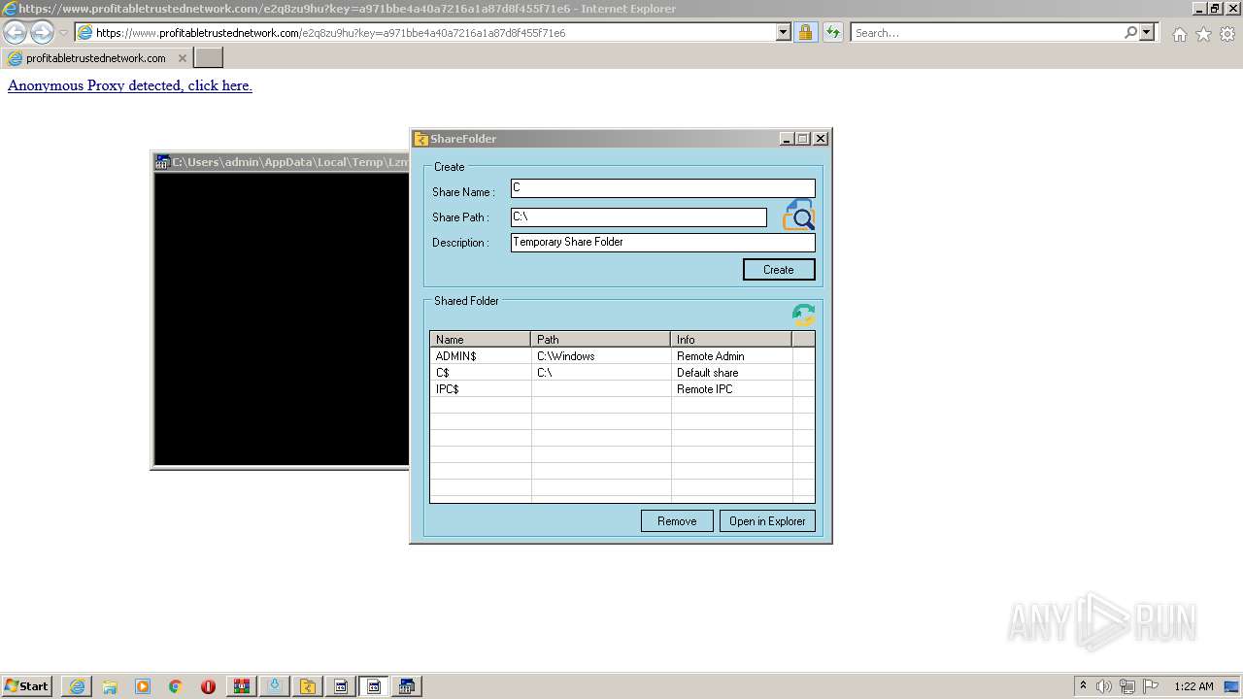Viewport: 1243px width, 699px height.
Task: Click the Internet Explorer home icon
Action: 1179,34
